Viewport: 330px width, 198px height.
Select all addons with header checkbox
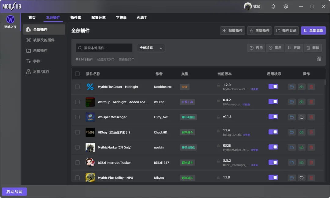pyautogui.click(x=77, y=74)
